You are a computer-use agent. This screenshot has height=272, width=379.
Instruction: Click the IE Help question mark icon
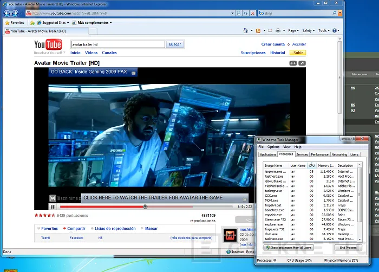335,30
